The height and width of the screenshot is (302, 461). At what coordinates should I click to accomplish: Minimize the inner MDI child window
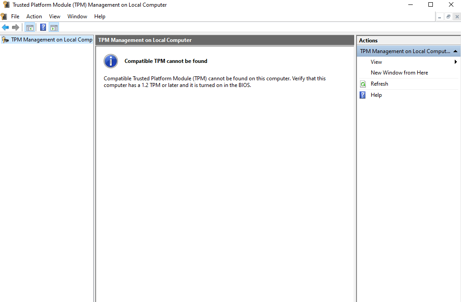point(440,17)
